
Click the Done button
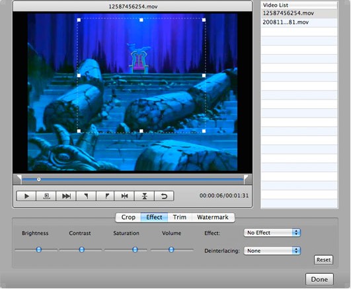pos(319,279)
